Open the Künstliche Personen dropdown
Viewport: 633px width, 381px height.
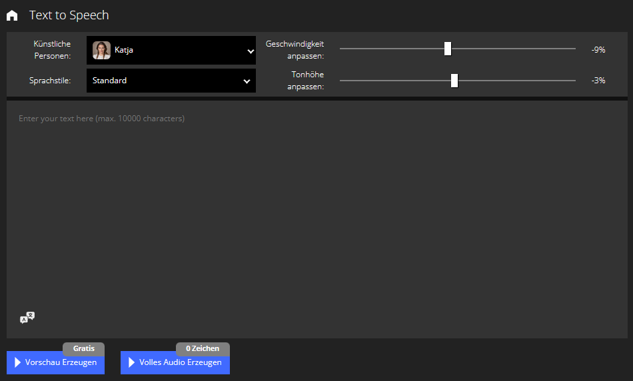[171, 50]
